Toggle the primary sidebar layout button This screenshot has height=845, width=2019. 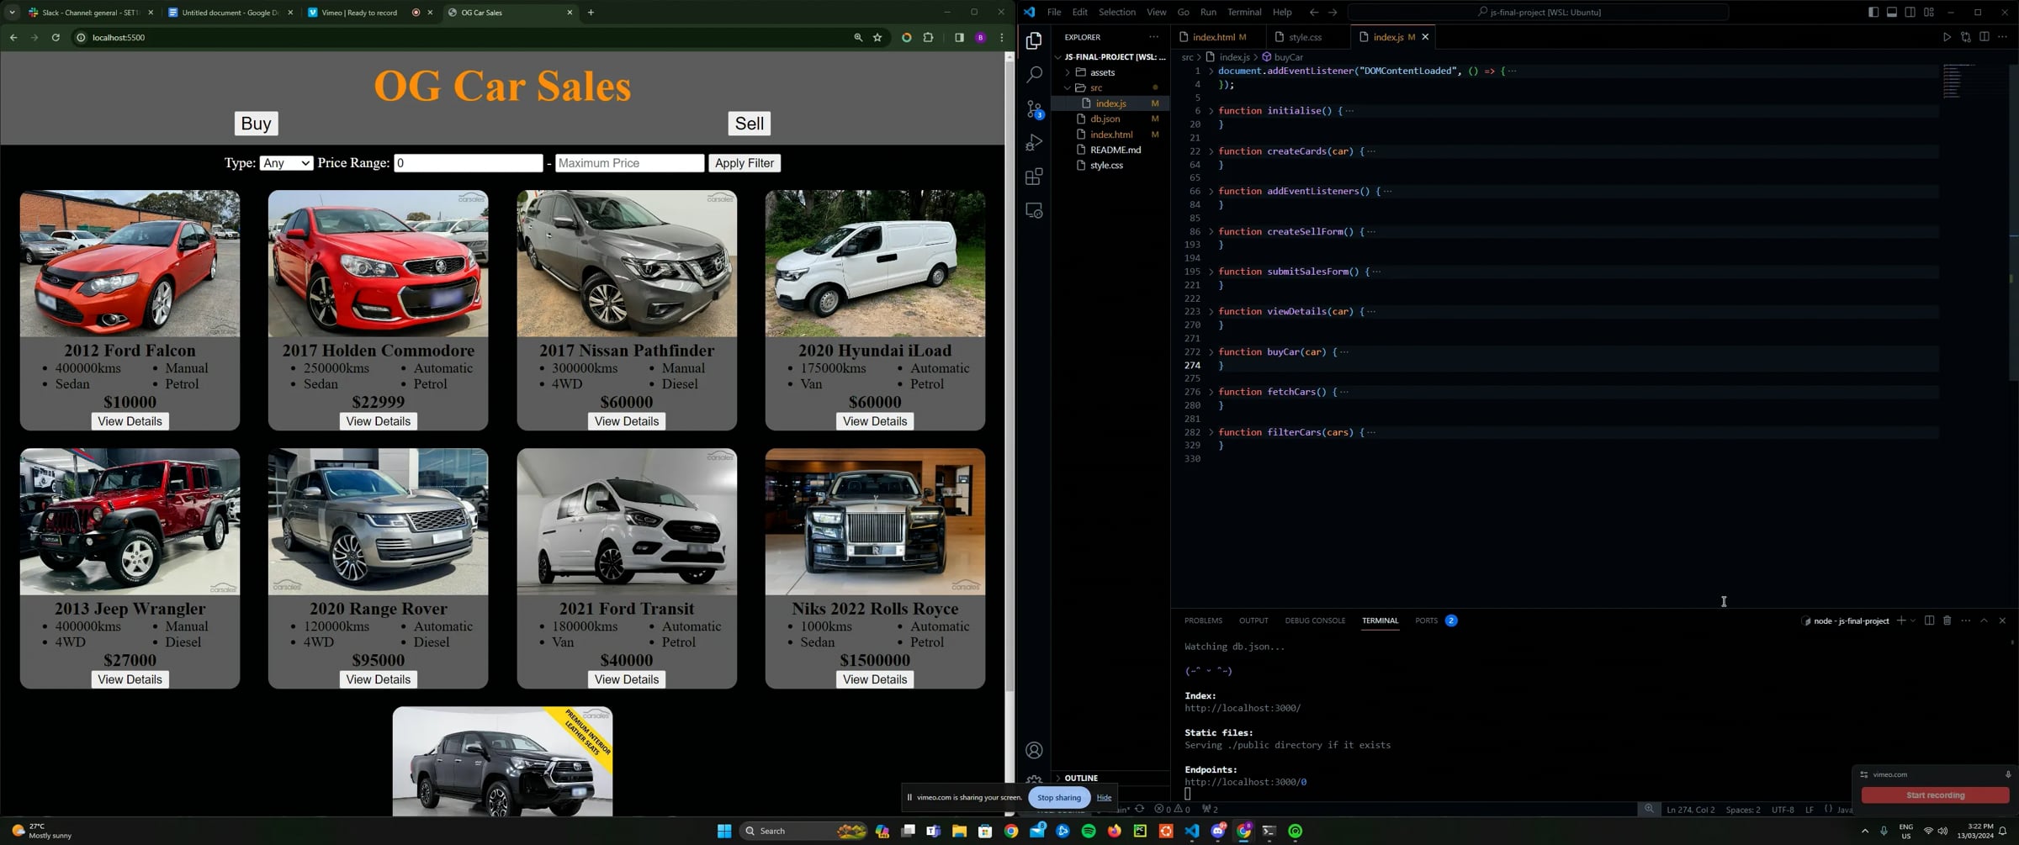1873,13
